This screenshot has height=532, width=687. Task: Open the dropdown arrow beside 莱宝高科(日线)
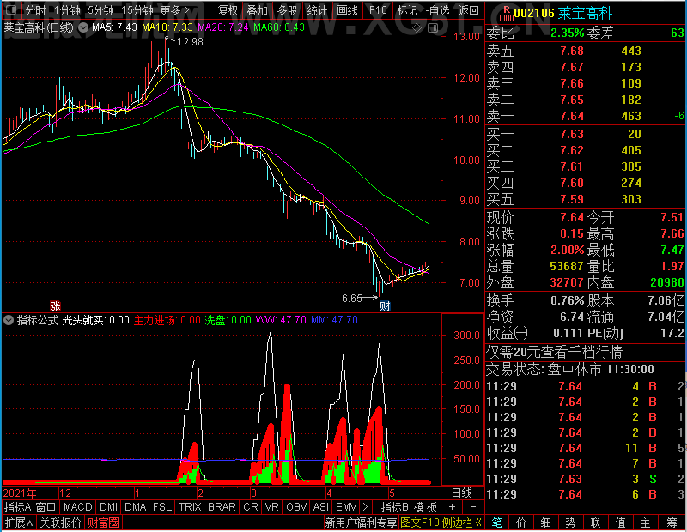click(82, 27)
